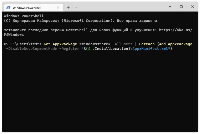Screen dimensions: 200x134
Task: Click the InstallLocation property text
Action: [111, 49]
